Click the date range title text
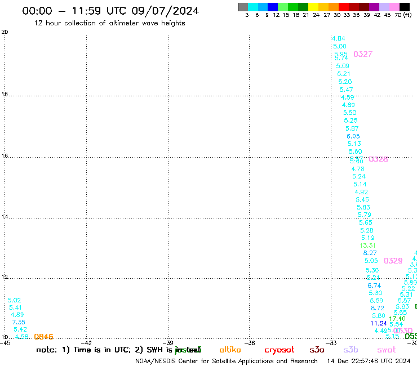The image size is (417, 366). click(x=110, y=11)
